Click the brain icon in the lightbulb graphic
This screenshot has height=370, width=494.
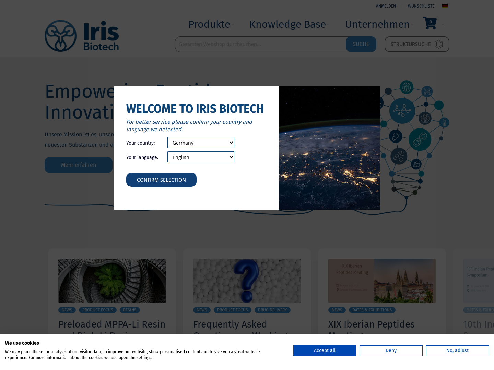(x=407, y=87)
